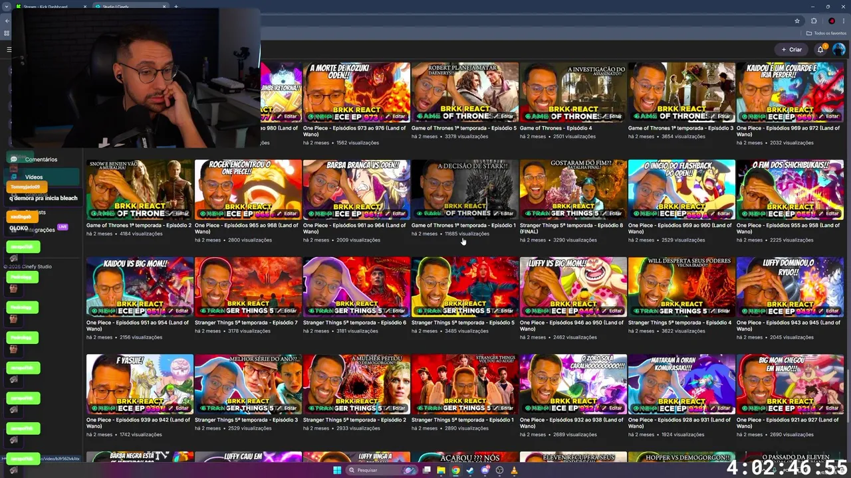Click the '11685 visualizações' count text
Viewport: 851px width, 478px height.
467,234
